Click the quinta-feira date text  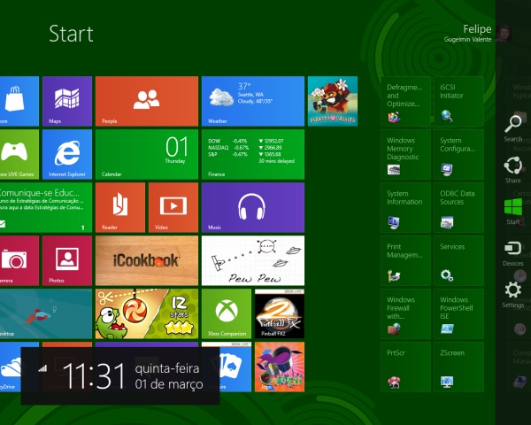167,368
